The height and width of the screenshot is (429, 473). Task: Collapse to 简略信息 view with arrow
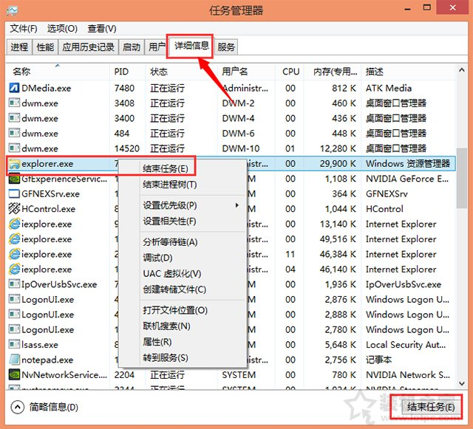18,407
